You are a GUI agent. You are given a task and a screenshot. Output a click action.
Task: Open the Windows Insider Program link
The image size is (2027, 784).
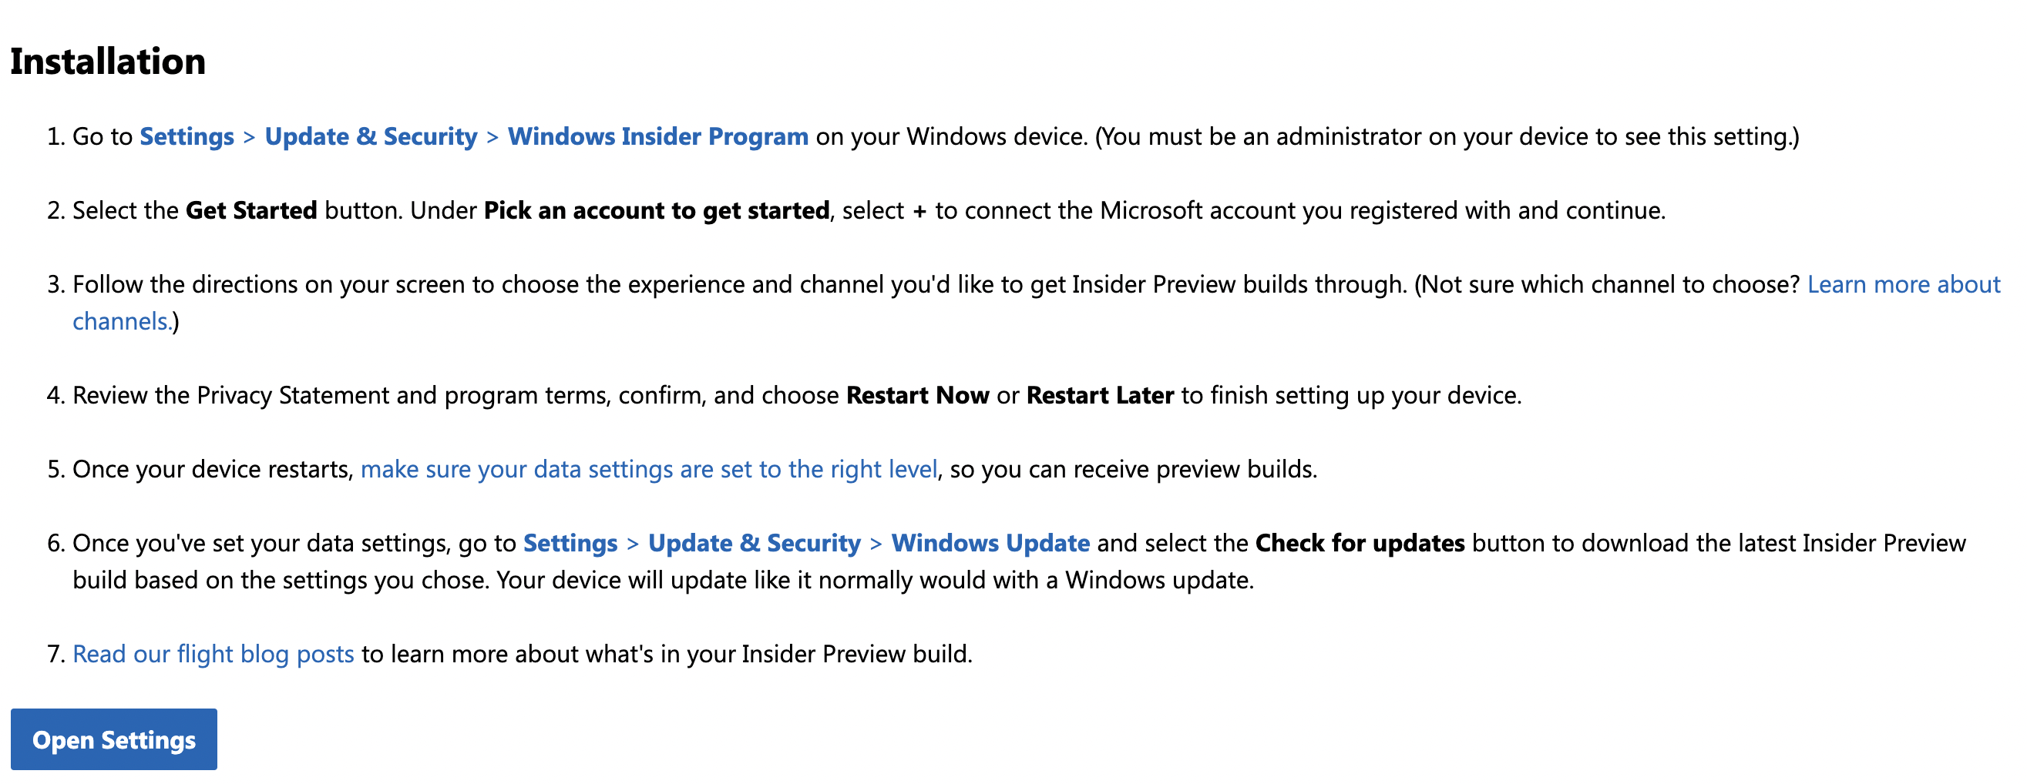[658, 137]
